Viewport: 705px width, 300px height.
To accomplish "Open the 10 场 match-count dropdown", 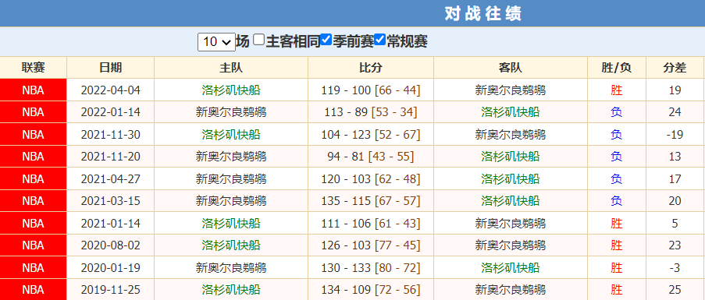I will (x=216, y=42).
